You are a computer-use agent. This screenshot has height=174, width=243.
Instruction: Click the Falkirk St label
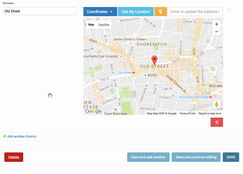[190, 22]
